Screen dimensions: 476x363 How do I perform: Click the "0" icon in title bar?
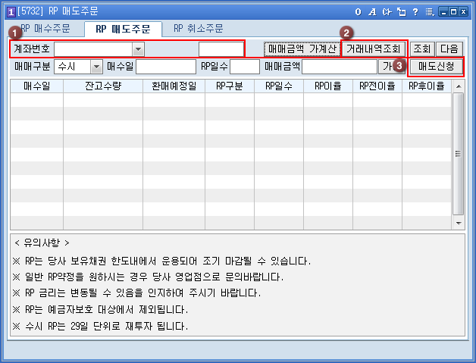click(359, 11)
